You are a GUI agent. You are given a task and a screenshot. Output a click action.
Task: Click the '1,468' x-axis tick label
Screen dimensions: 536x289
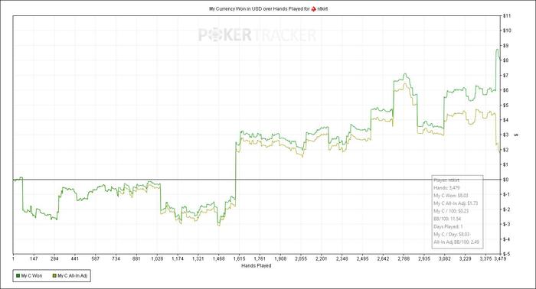tap(219, 259)
